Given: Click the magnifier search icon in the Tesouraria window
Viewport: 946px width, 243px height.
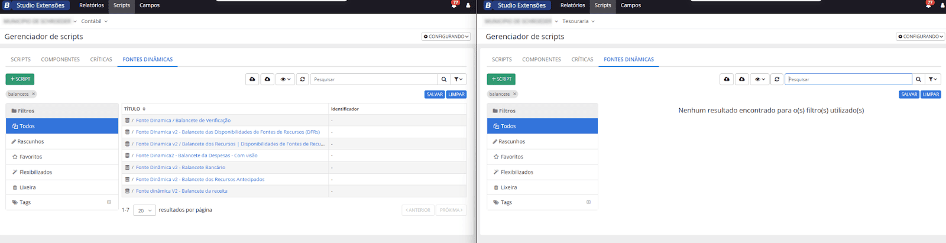Looking at the screenshot, I should pos(918,79).
